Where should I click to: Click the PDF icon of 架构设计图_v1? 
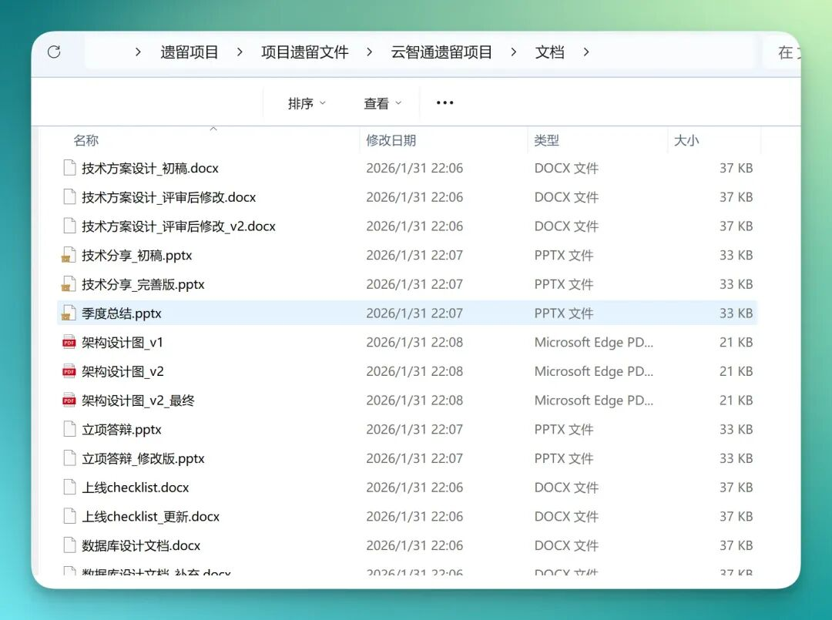pyautogui.click(x=69, y=343)
